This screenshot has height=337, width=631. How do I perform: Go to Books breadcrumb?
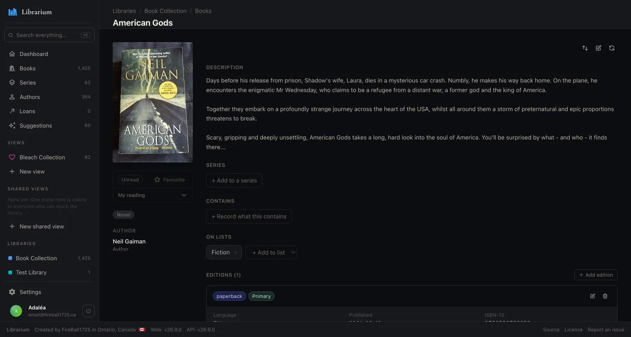click(203, 11)
